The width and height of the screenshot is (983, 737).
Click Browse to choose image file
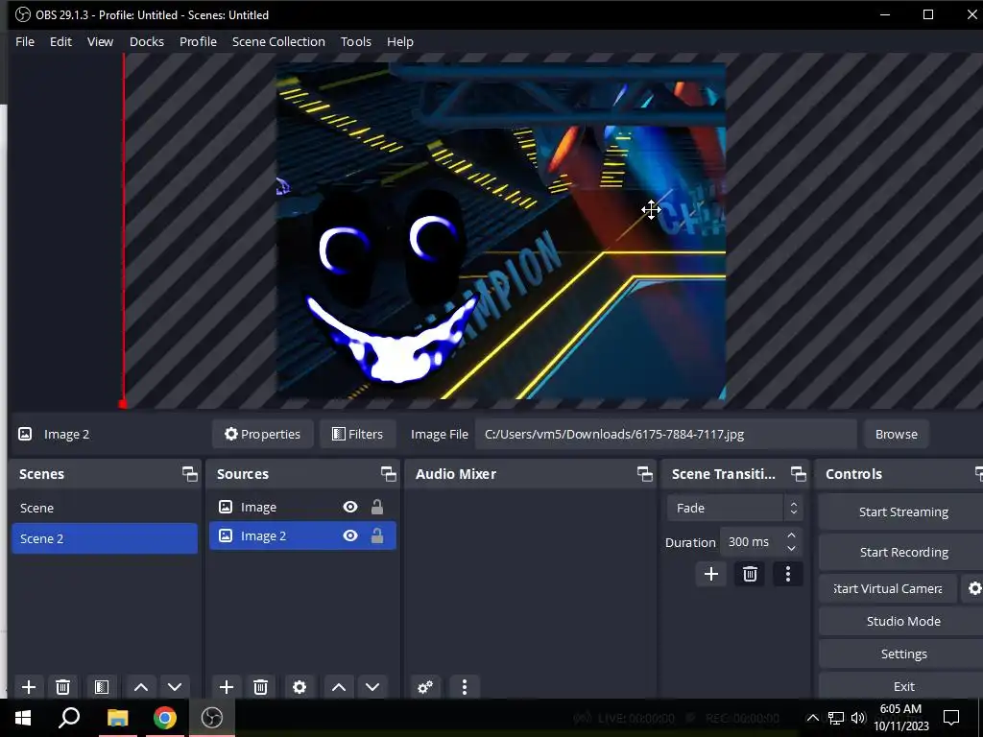[896, 434]
